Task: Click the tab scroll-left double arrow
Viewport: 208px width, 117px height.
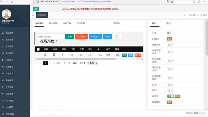Action: coord(33,15)
